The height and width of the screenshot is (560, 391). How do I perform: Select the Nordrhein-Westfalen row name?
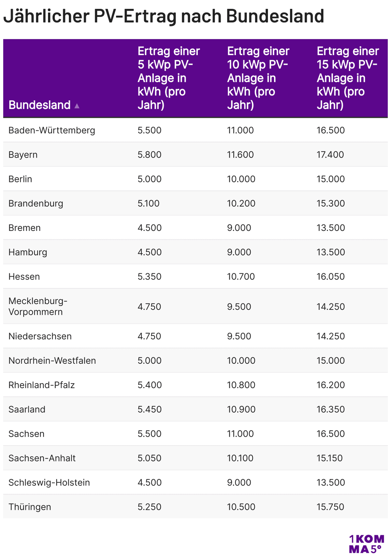pyautogui.click(x=52, y=361)
